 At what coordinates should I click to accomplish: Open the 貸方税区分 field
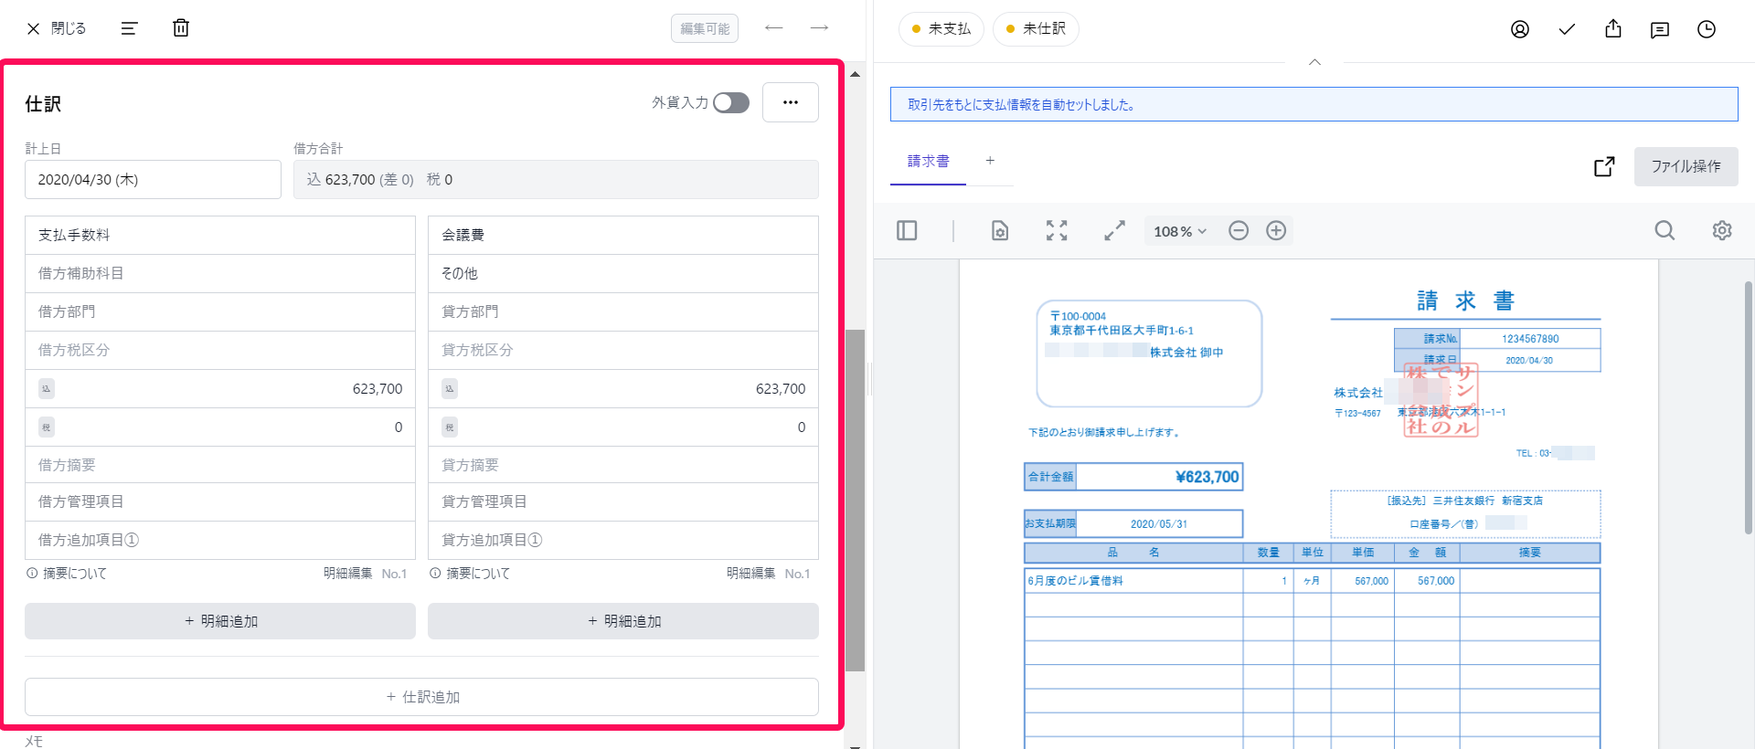pos(623,350)
